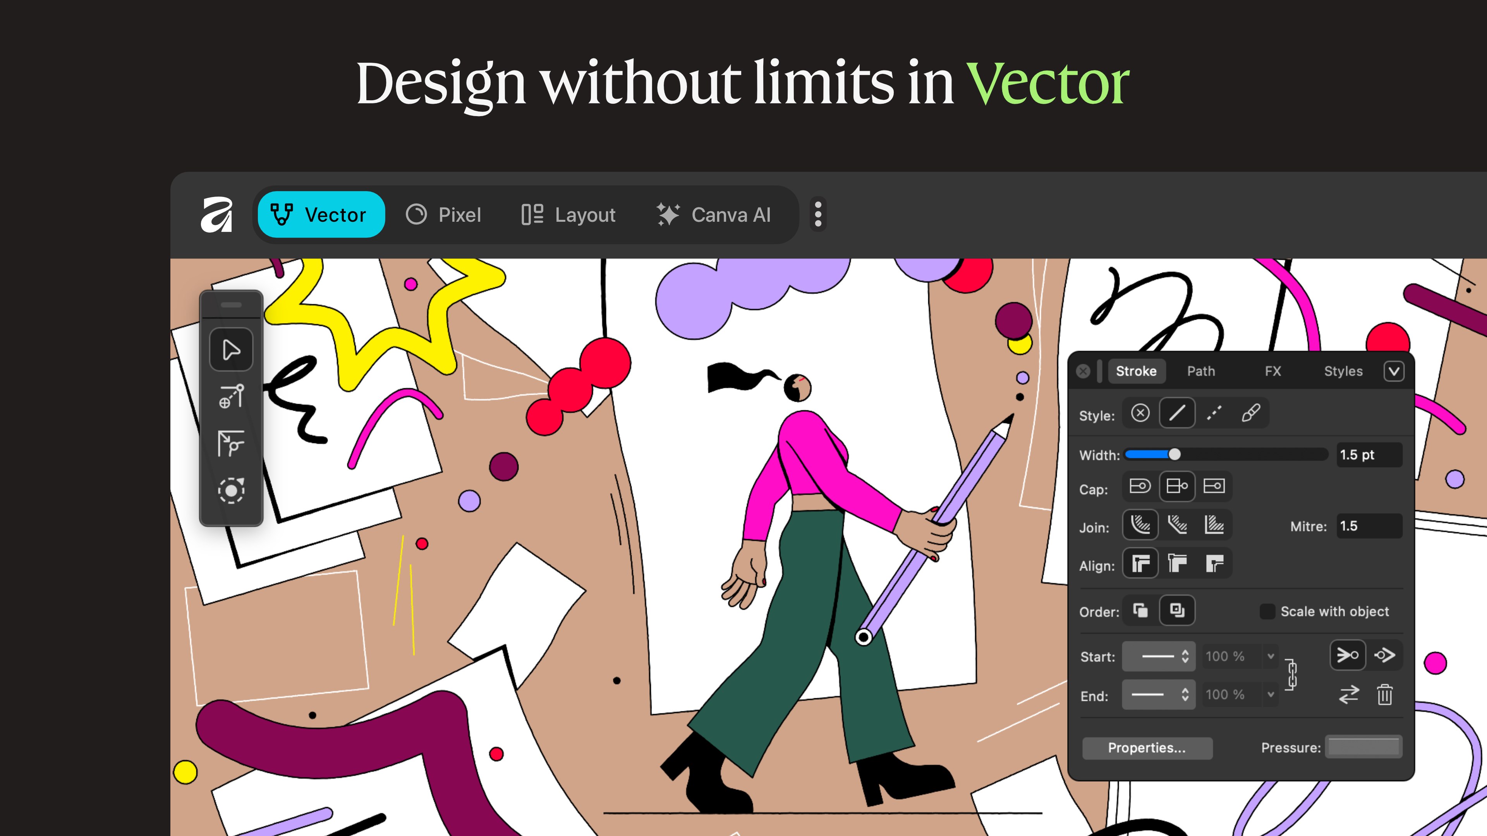Open the End arrowhead dropdown
The width and height of the screenshot is (1487, 836).
(1158, 695)
